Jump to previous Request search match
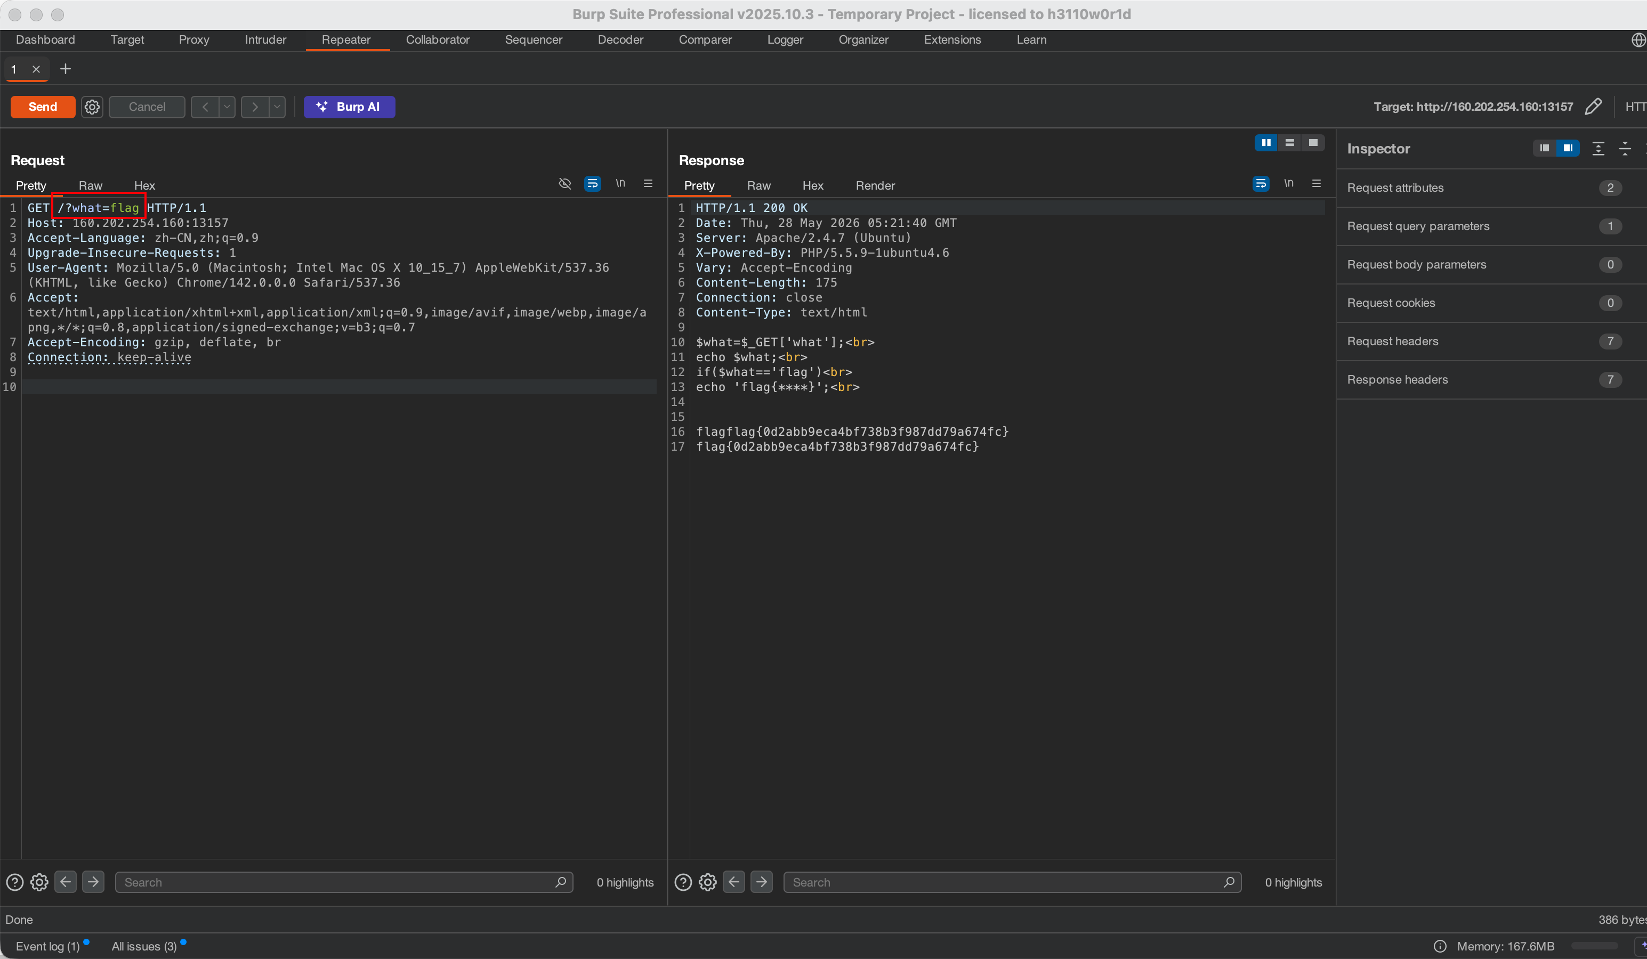The width and height of the screenshot is (1647, 959). click(66, 882)
